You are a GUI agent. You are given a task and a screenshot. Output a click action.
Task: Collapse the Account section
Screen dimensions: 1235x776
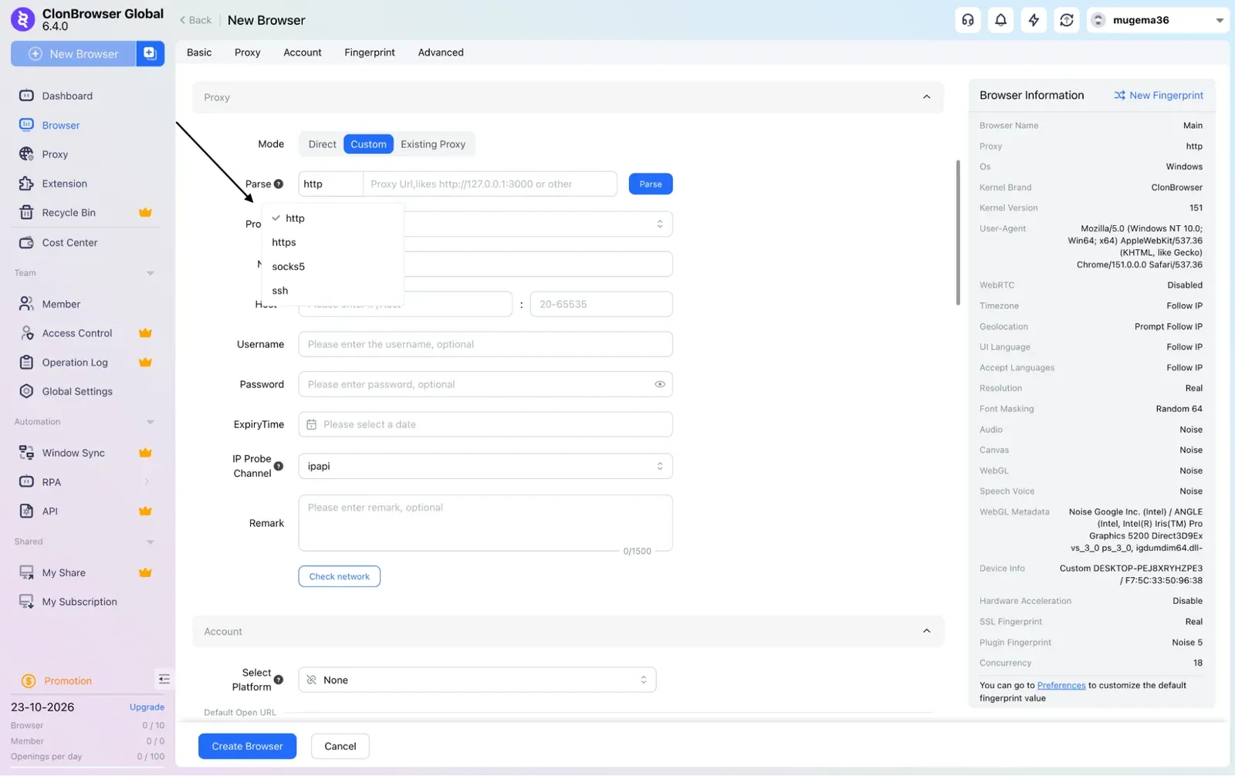[x=926, y=631]
